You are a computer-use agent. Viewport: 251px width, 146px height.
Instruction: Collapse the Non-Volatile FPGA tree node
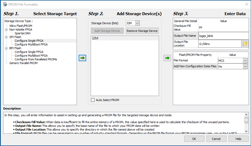[6, 30]
